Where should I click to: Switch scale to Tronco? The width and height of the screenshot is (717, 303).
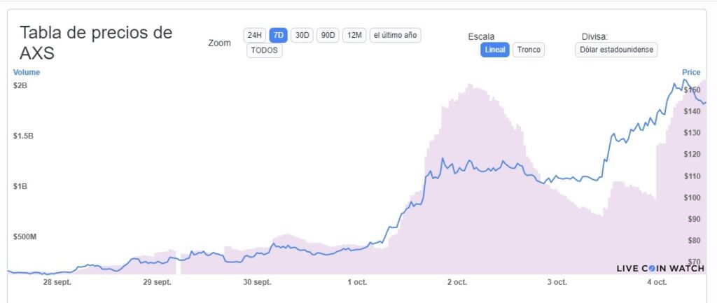pos(529,50)
